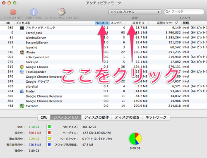Click the Google Chrome icon at PID 615
This screenshot has height=158, width=207.
22,67
